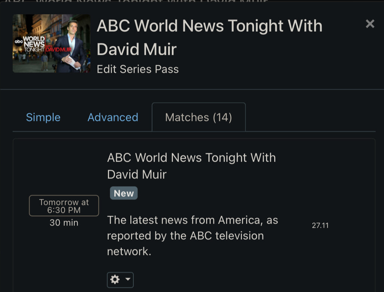Screen dimensions: 384x292
Task: Open the gear settings for this match
Action: tap(115, 280)
